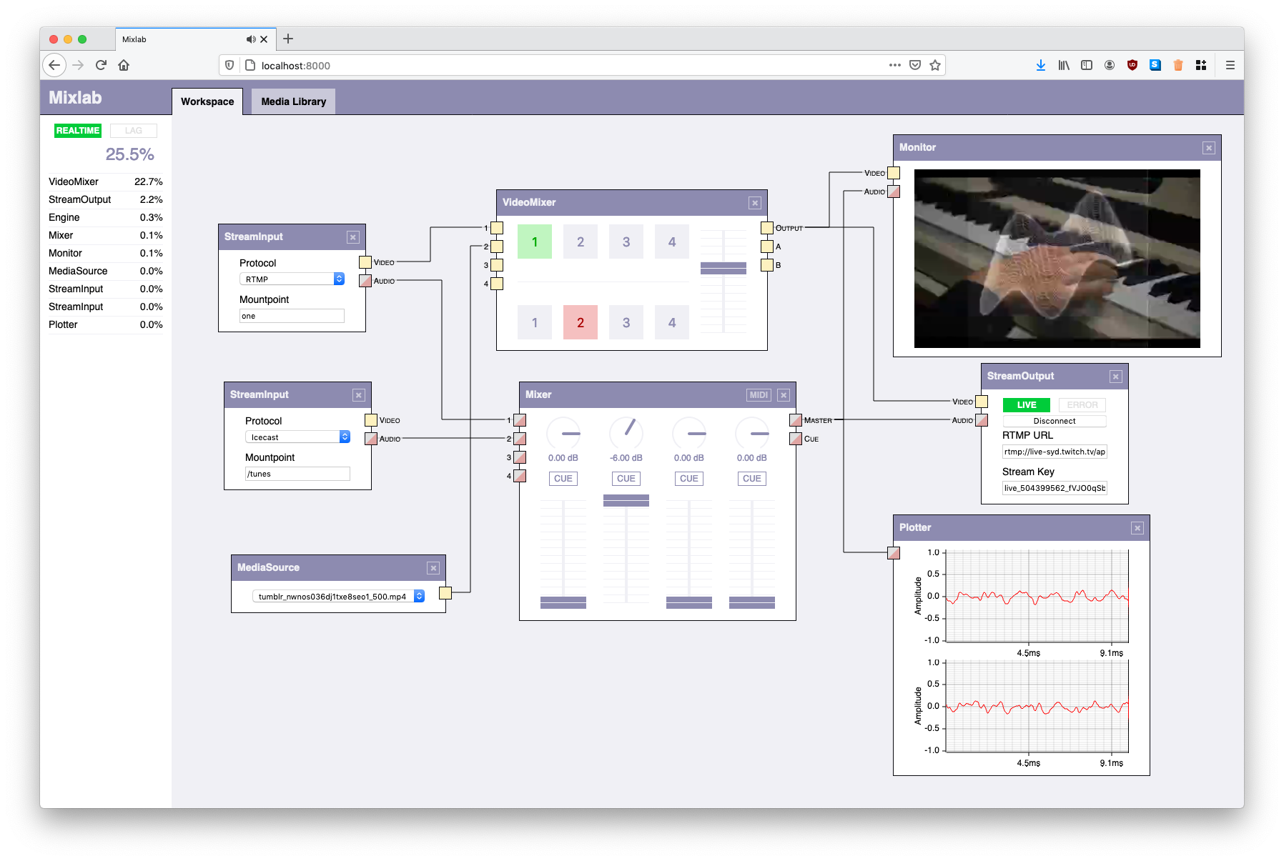The height and width of the screenshot is (861, 1284).
Task: Select VideoMixer row B source 3
Action: [626, 322]
